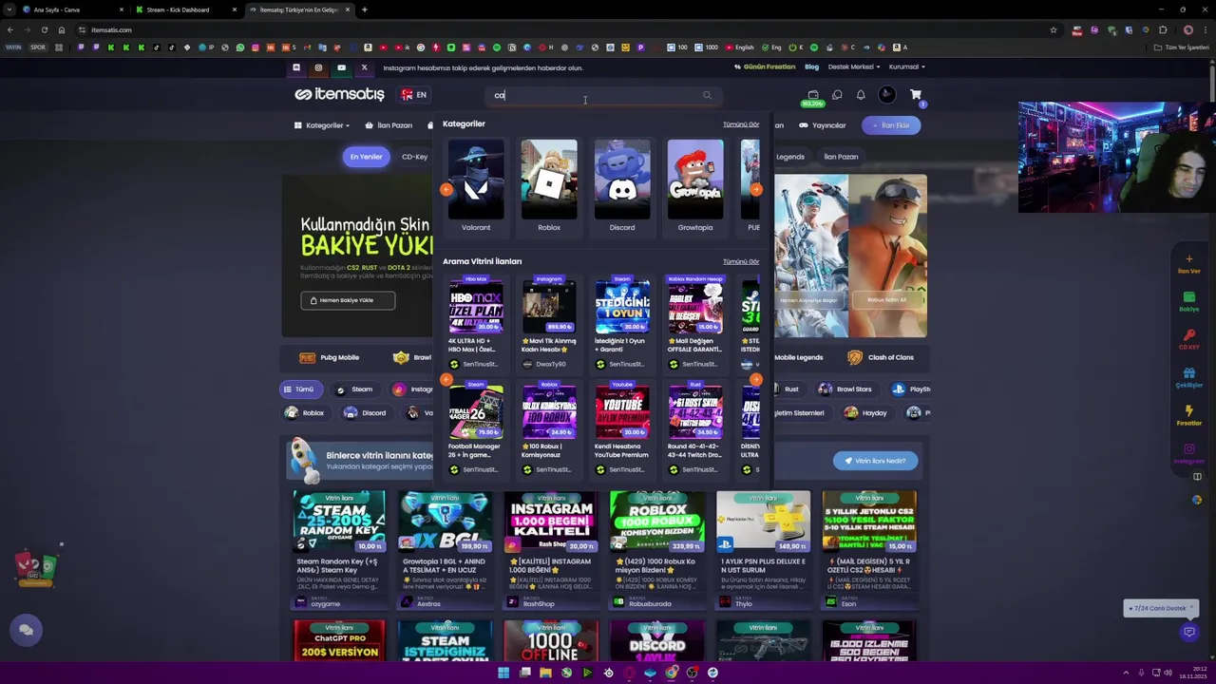The image size is (1216, 684).
Task: Click Bakiye wallet icon in right sidebar
Action: pos(1188,297)
